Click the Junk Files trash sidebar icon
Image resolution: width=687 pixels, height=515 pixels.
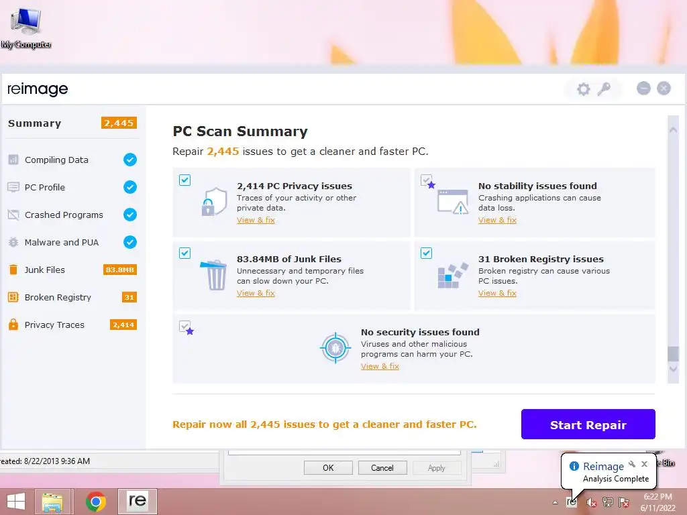[x=13, y=270]
